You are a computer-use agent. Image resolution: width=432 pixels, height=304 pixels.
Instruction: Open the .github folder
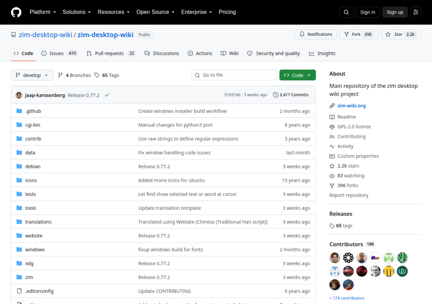coord(33,111)
